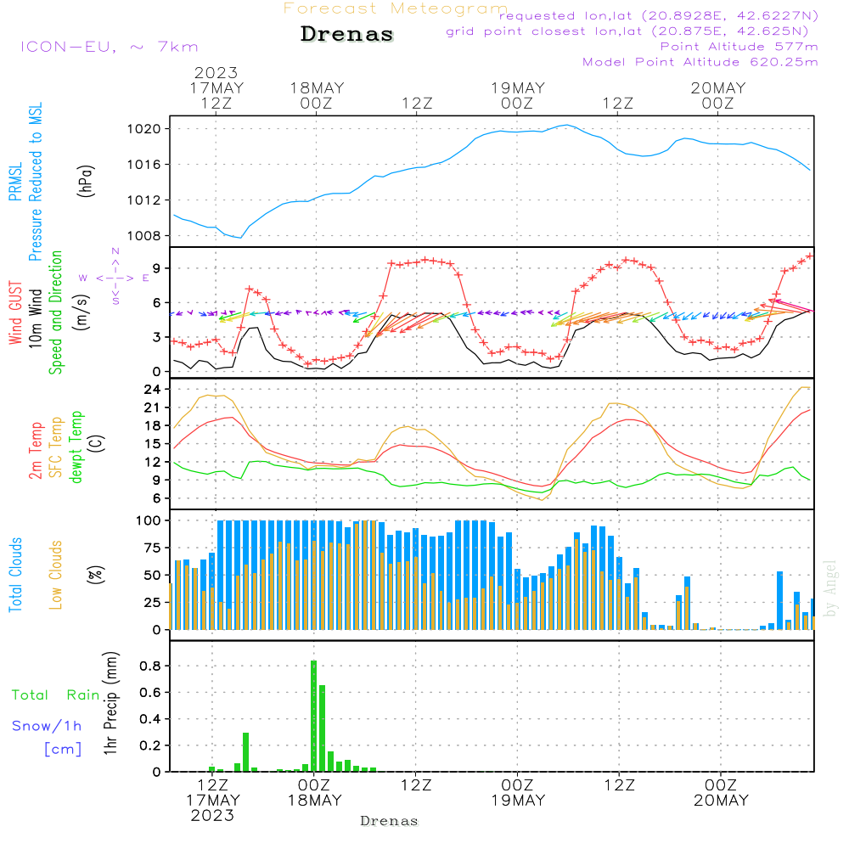This screenshot has width=849, height=849.
Task: Click the bottom '00Z 18MAY' axis label
Action: pos(314,792)
